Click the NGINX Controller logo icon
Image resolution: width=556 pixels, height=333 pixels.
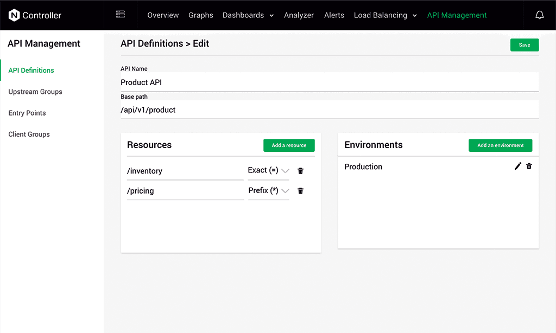point(14,15)
